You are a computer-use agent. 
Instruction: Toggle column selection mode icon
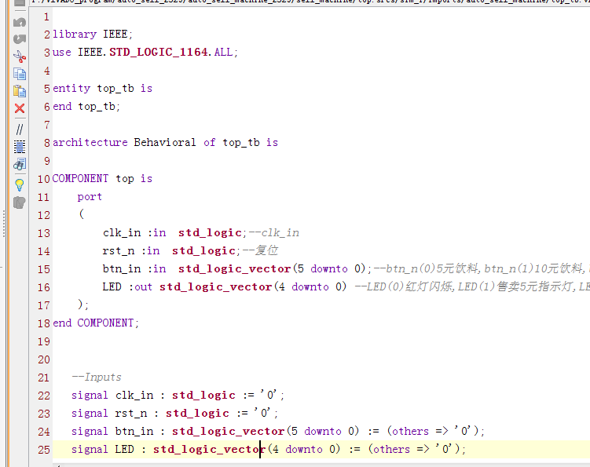(x=20, y=147)
